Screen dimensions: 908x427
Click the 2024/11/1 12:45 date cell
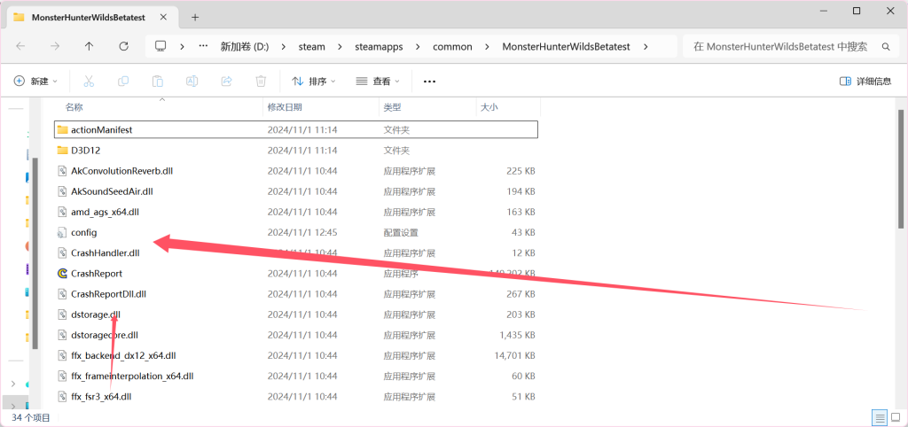pos(301,233)
